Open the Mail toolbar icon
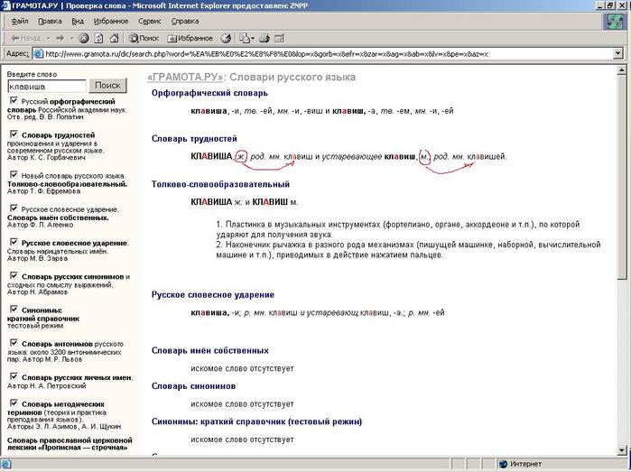The width and height of the screenshot is (631, 472). pos(245,38)
